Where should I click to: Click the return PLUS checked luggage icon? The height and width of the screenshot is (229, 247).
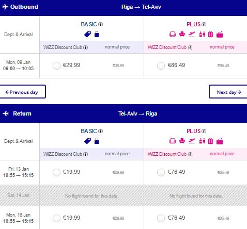(x=210, y=141)
